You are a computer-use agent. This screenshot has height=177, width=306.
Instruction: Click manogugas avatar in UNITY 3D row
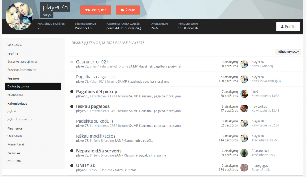tap(244, 168)
